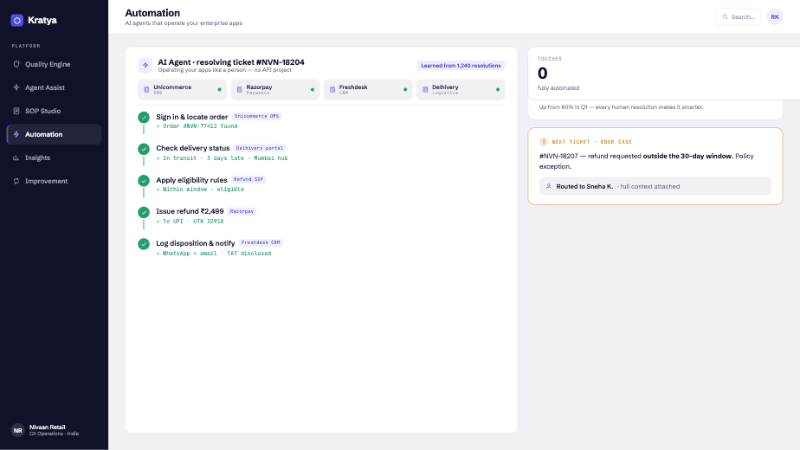Viewport: 800px width, 450px height.
Task: Click the Kratya logo icon
Action: [16, 21]
